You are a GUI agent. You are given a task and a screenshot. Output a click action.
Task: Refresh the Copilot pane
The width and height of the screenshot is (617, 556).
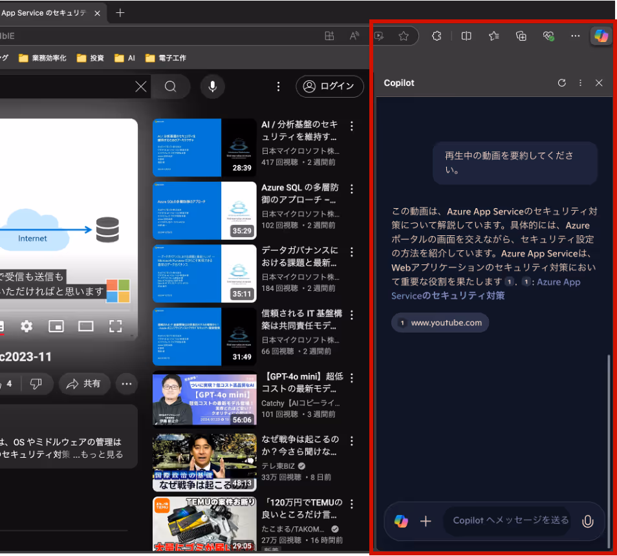click(x=561, y=83)
